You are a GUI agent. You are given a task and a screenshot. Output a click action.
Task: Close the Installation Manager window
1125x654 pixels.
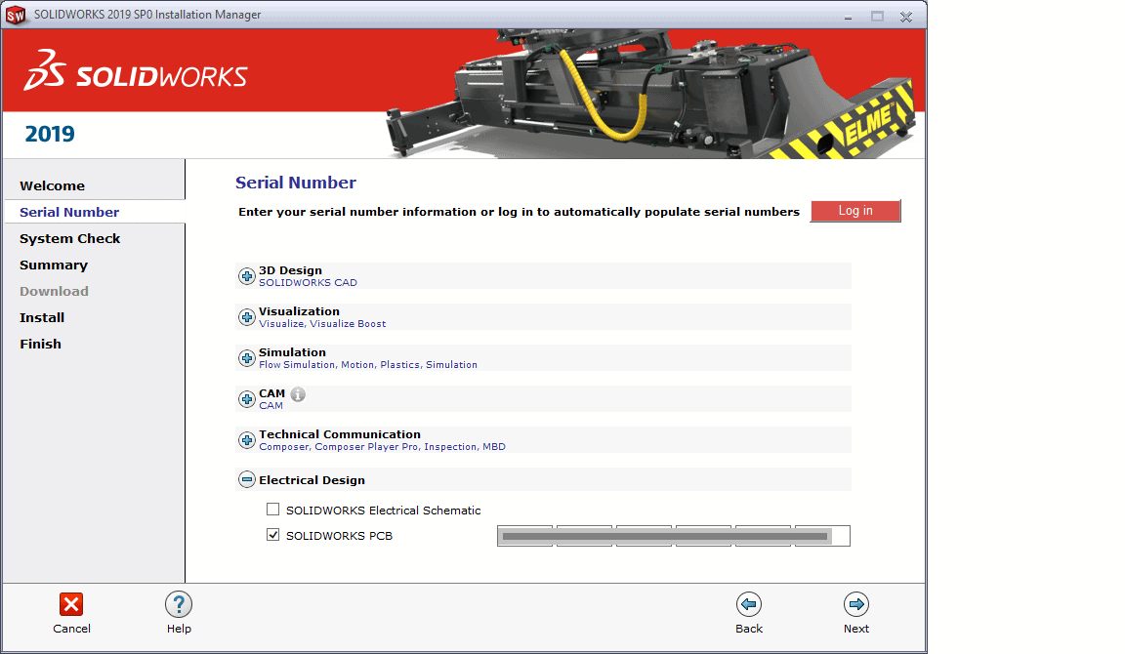click(x=906, y=17)
